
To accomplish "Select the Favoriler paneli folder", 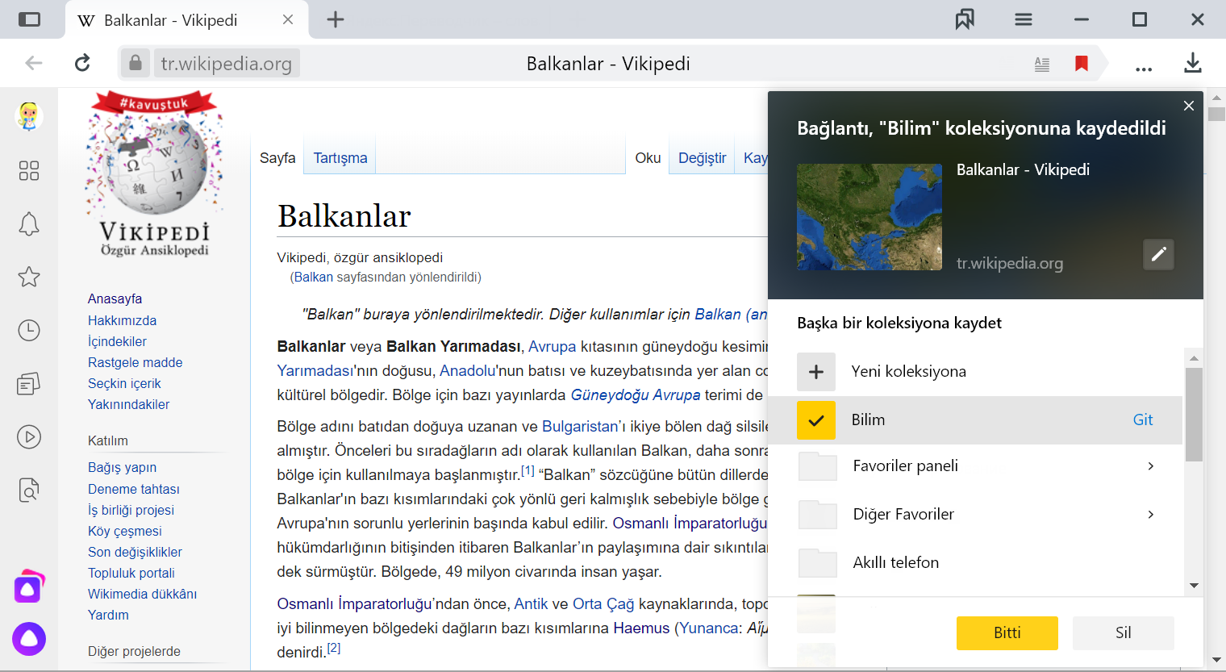I will click(x=974, y=465).
